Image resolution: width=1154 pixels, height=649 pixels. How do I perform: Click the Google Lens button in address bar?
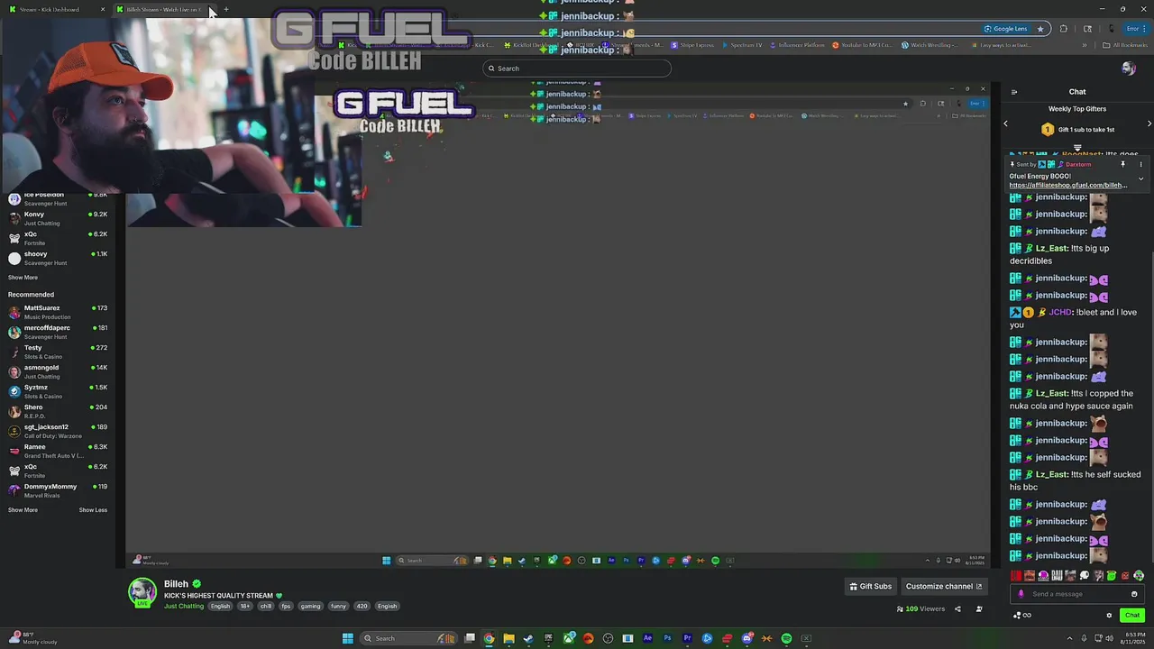tap(1005, 29)
